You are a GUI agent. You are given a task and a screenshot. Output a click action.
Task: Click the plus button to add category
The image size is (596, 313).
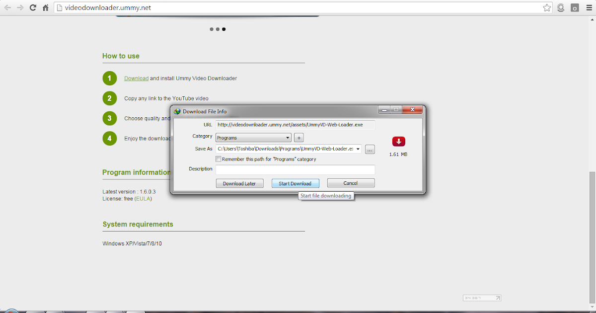tap(298, 138)
